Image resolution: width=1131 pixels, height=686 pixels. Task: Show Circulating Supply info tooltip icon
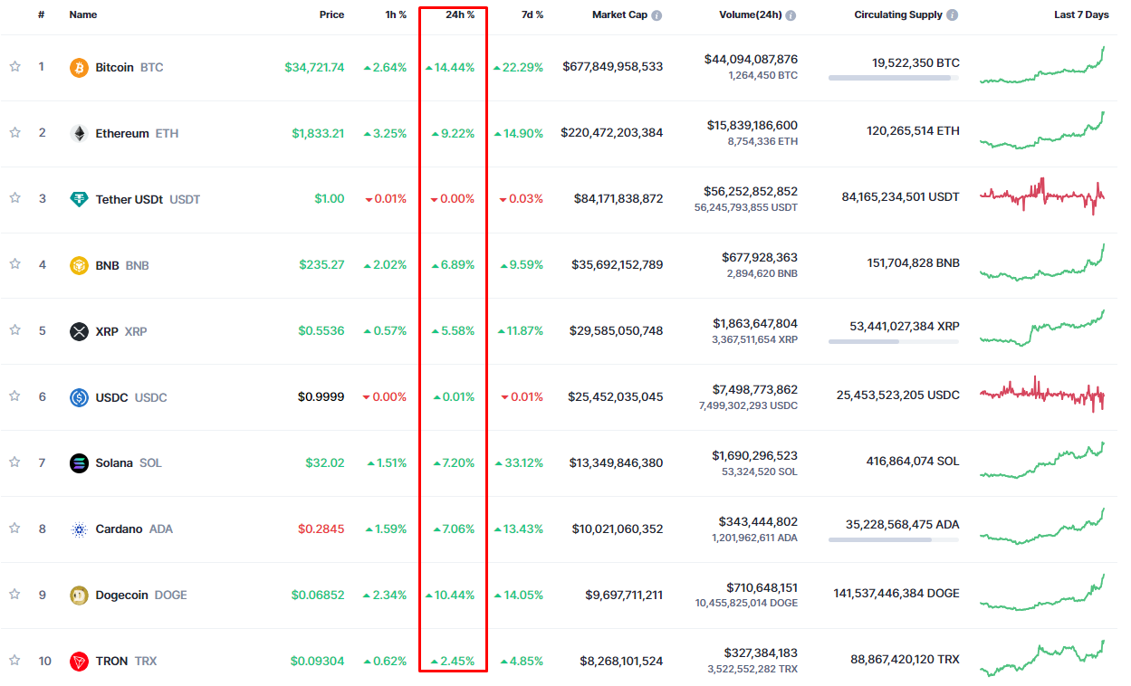(953, 15)
